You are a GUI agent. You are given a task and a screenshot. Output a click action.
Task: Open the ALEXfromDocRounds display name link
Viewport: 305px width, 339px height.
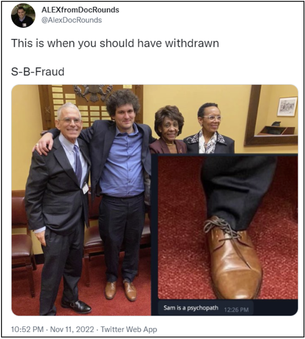coord(80,10)
